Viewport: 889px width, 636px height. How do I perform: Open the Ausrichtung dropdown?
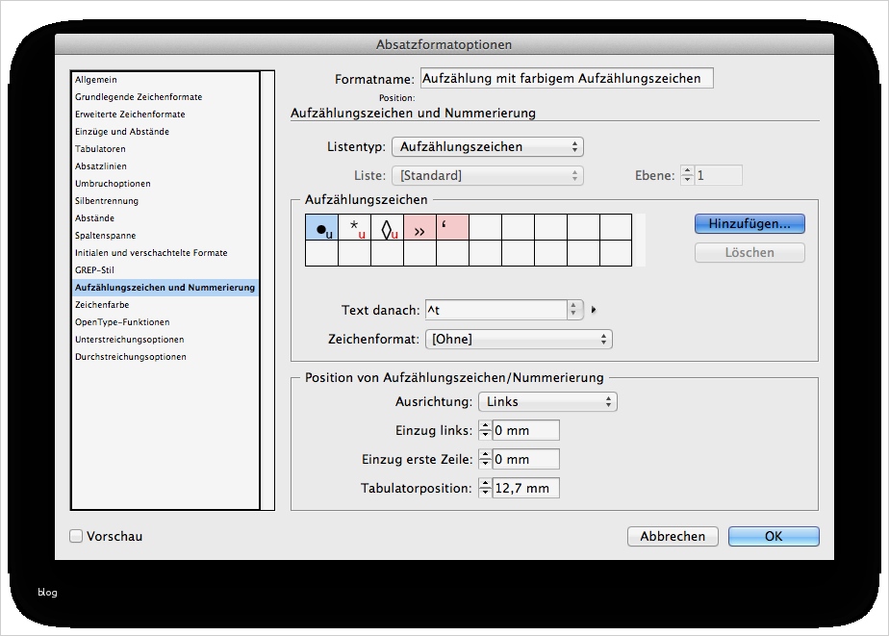tap(546, 401)
